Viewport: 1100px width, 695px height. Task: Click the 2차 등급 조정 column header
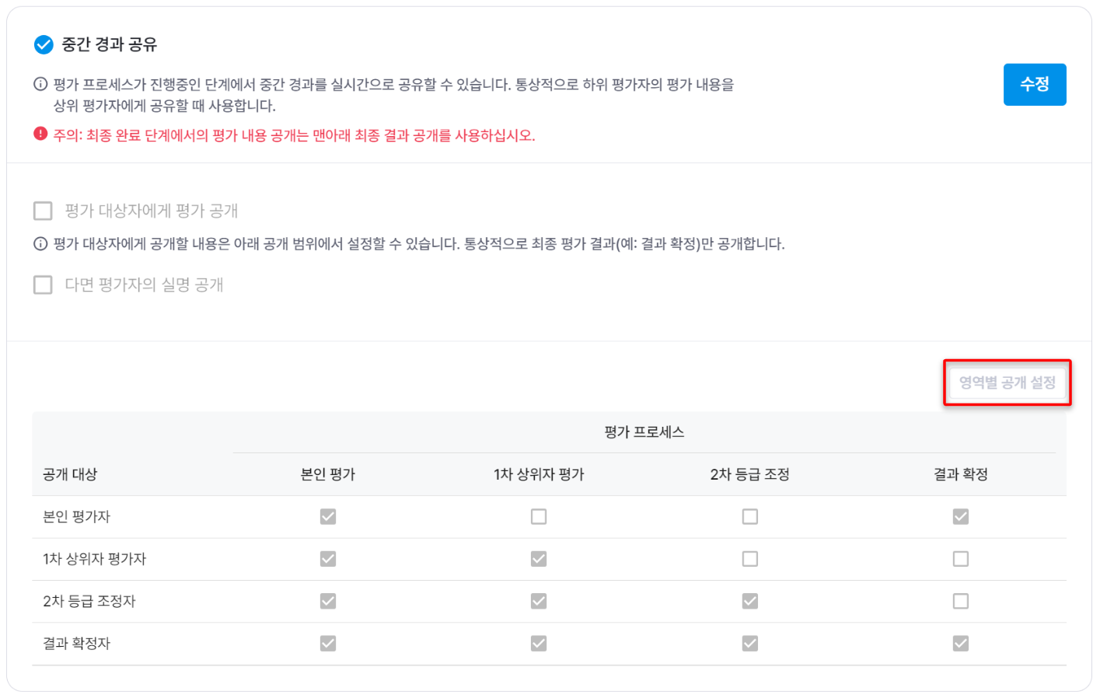coord(749,474)
